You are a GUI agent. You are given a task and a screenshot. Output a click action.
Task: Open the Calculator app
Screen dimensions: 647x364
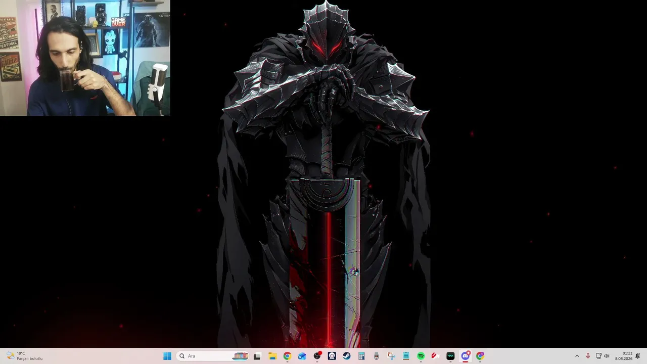click(x=361, y=356)
